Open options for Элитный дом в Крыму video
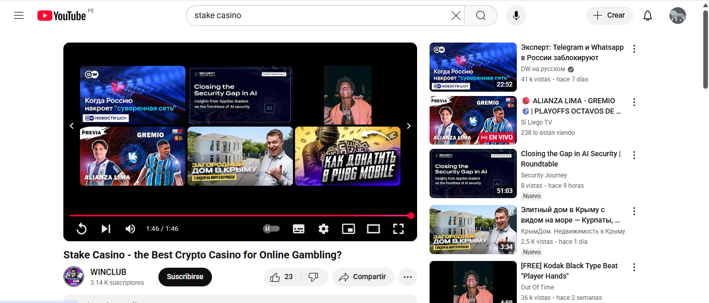 [x=634, y=211]
